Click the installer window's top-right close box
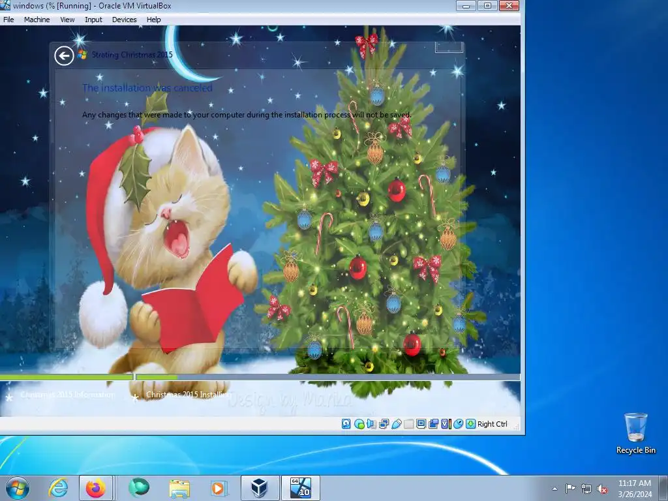 tap(449, 47)
